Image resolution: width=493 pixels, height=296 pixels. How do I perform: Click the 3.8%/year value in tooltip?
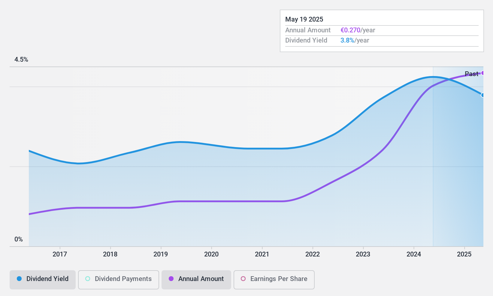tap(355, 40)
